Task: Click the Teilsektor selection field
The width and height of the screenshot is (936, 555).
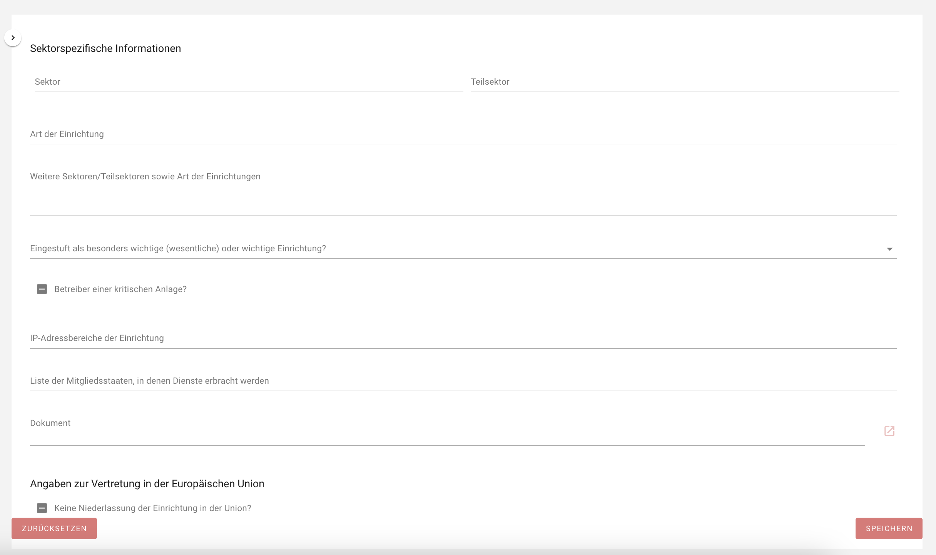Action: 684,82
